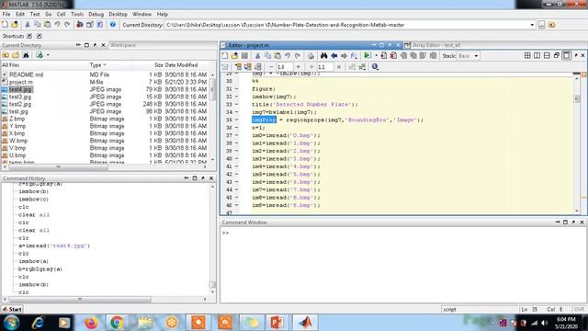588x331 pixels.
Task: Set/clear breakpoint icon in Editor toolbar
Action: [x=384, y=56]
